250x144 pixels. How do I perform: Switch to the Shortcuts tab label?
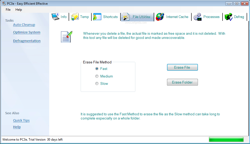tap(110, 17)
